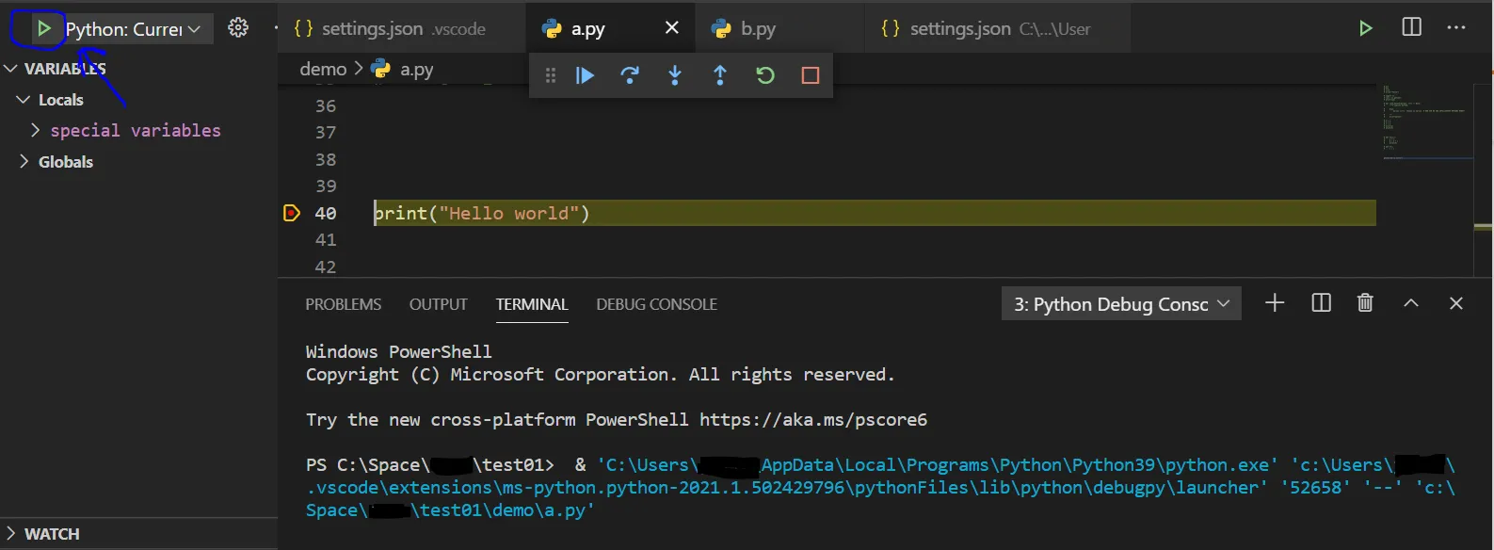
Task: Restart the debug session with the green arrow
Action: tap(765, 75)
